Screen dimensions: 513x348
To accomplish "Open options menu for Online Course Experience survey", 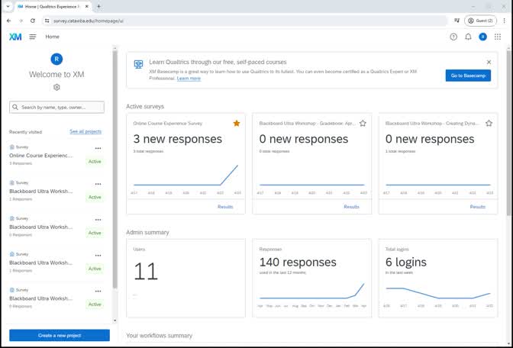I will (x=98, y=148).
